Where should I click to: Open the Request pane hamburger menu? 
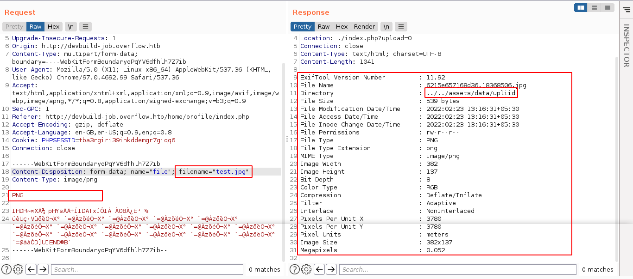tap(85, 27)
